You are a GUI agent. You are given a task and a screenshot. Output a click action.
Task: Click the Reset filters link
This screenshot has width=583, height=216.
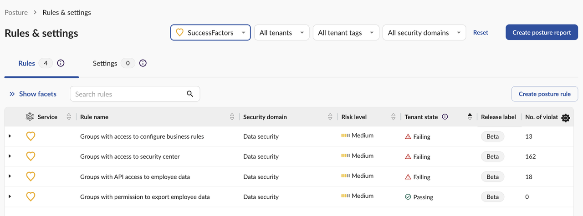(481, 33)
